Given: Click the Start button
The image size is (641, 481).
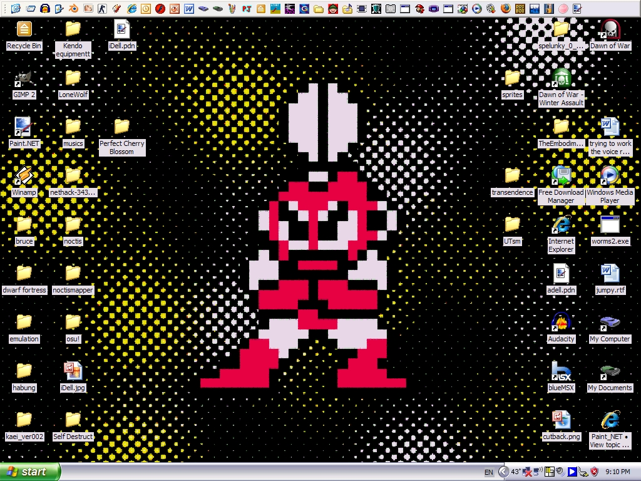Looking at the screenshot, I should click(30, 472).
